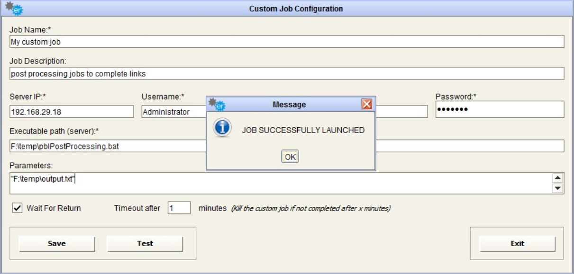This screenshot has width=574, height=274.
Task: Click the gear icon in Message dialog title
Action: pos(217,105)
